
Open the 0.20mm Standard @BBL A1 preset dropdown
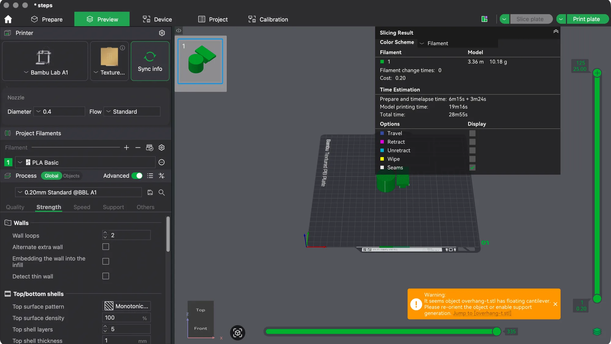pos(78,192)
